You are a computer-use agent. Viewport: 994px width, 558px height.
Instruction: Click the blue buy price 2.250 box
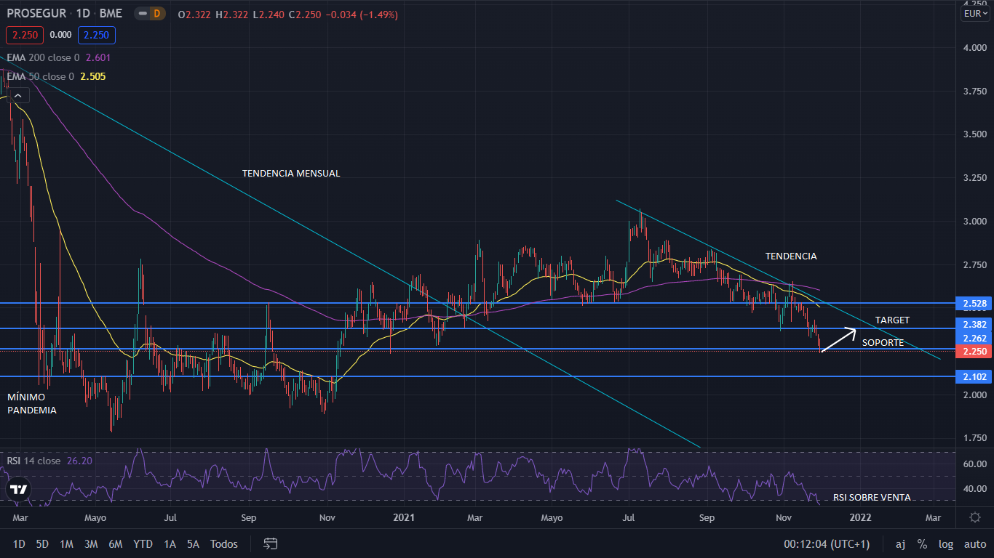point(97,35)
